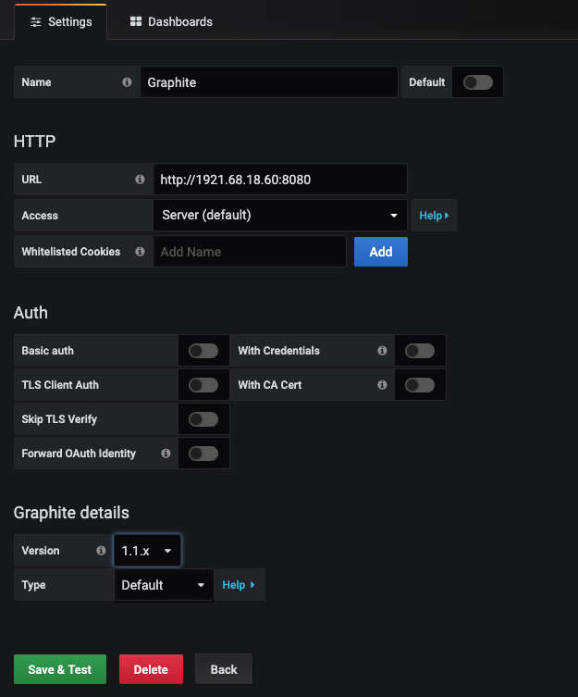Click the Access label
This screenshot has width=578, height=697.
coord(40,216)
